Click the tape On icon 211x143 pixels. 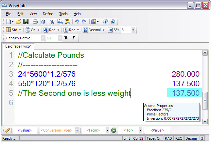(27, 30)
